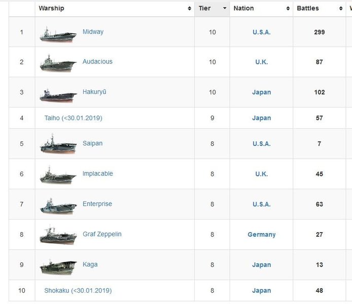Click the Kaga carrier ship icon
The width and height of the screenshot is (352, 304).
58,266
